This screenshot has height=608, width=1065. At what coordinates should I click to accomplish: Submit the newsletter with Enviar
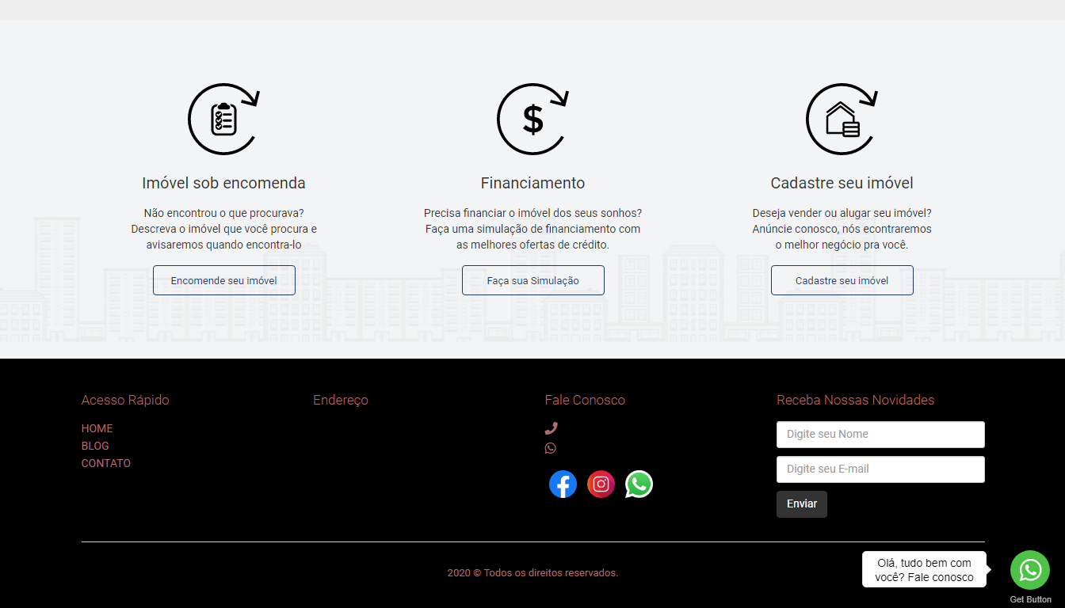pyautogui.click(x=801, y=504)
